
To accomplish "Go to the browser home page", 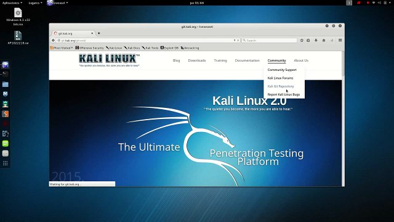I will click(x=324, y=40).
